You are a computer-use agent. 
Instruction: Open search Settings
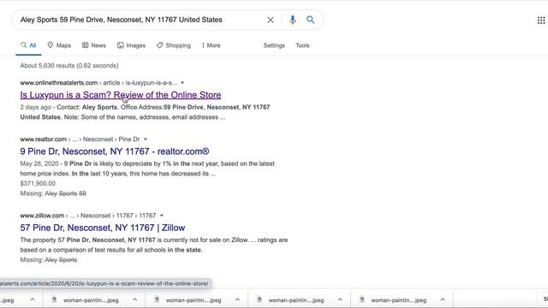tap(274, 45)
